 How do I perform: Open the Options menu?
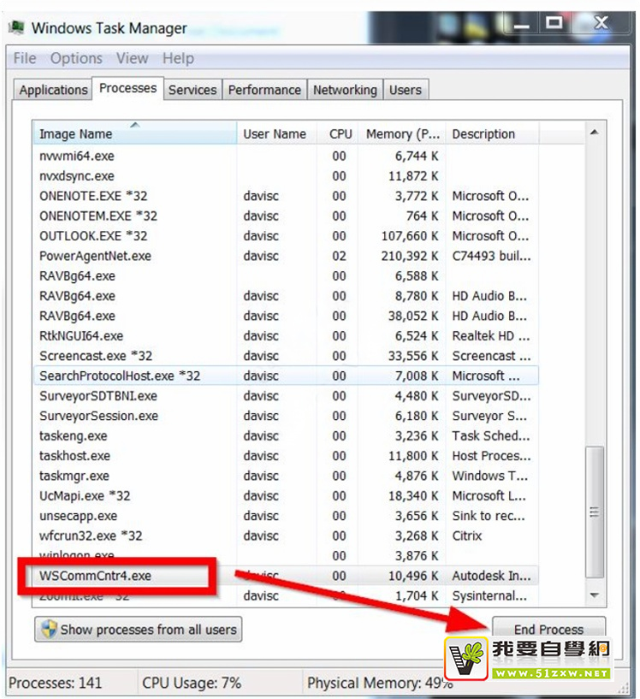(76, 58)
